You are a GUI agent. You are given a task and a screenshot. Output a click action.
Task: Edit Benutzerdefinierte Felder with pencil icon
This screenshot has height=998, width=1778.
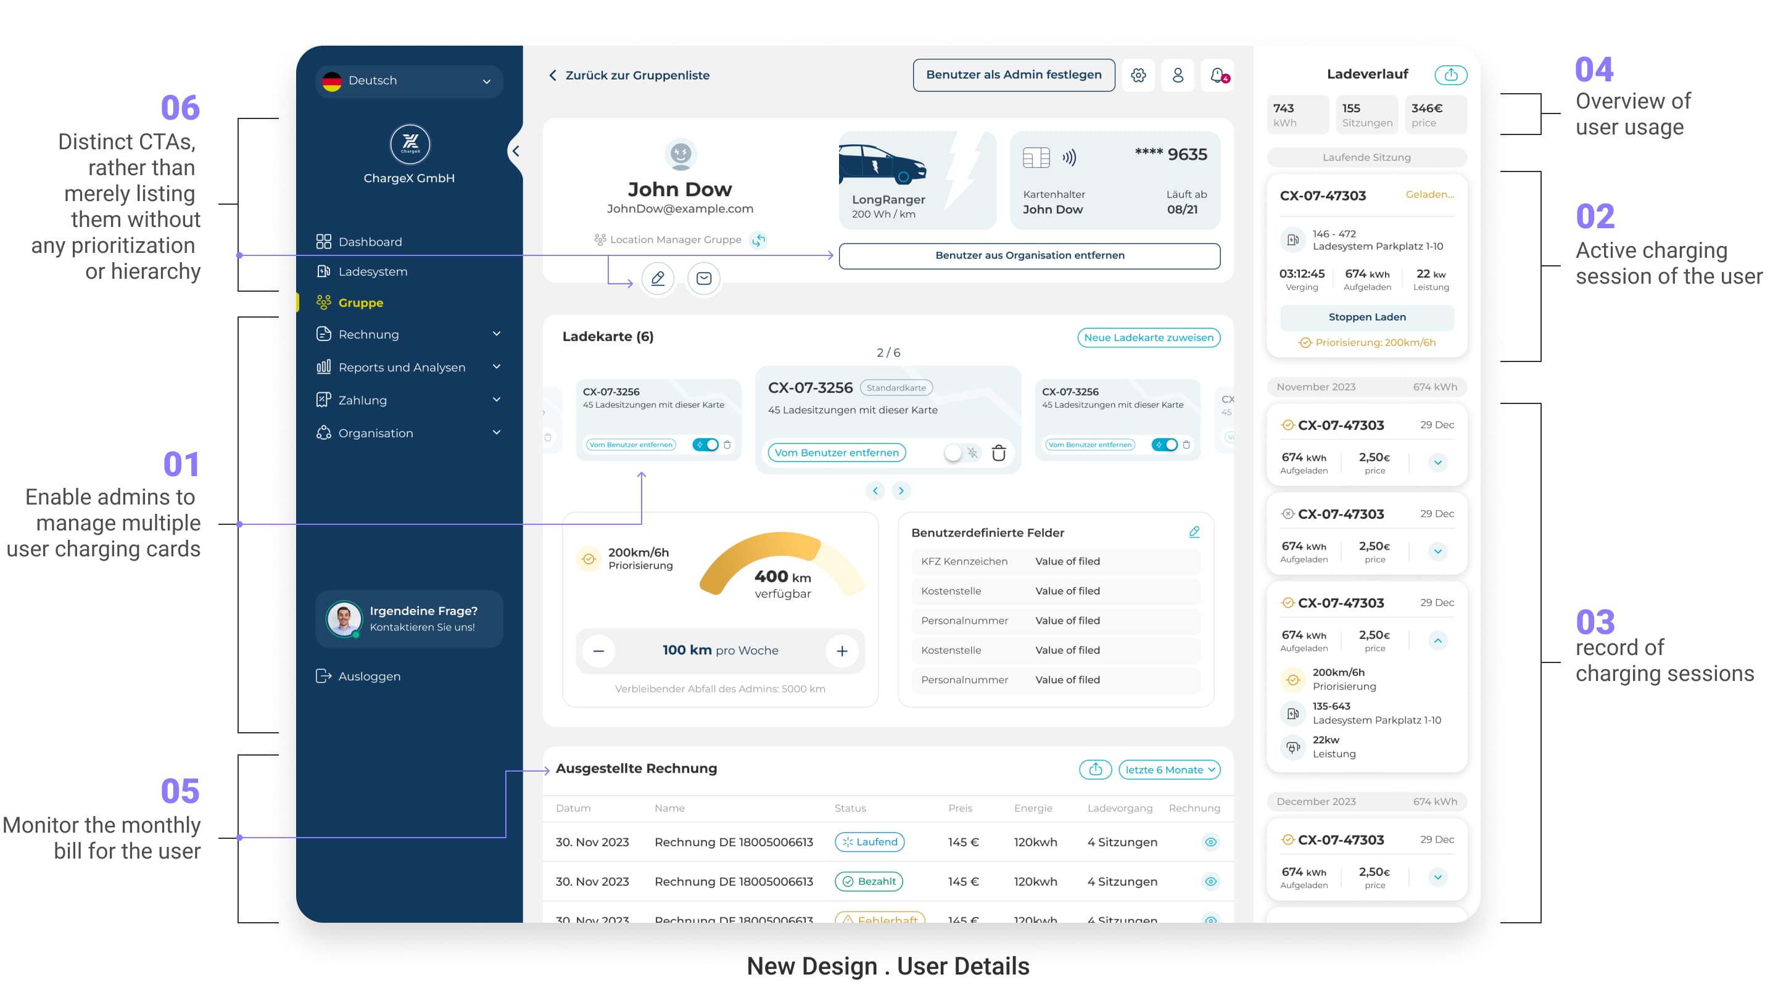(x=1194, y=532)
